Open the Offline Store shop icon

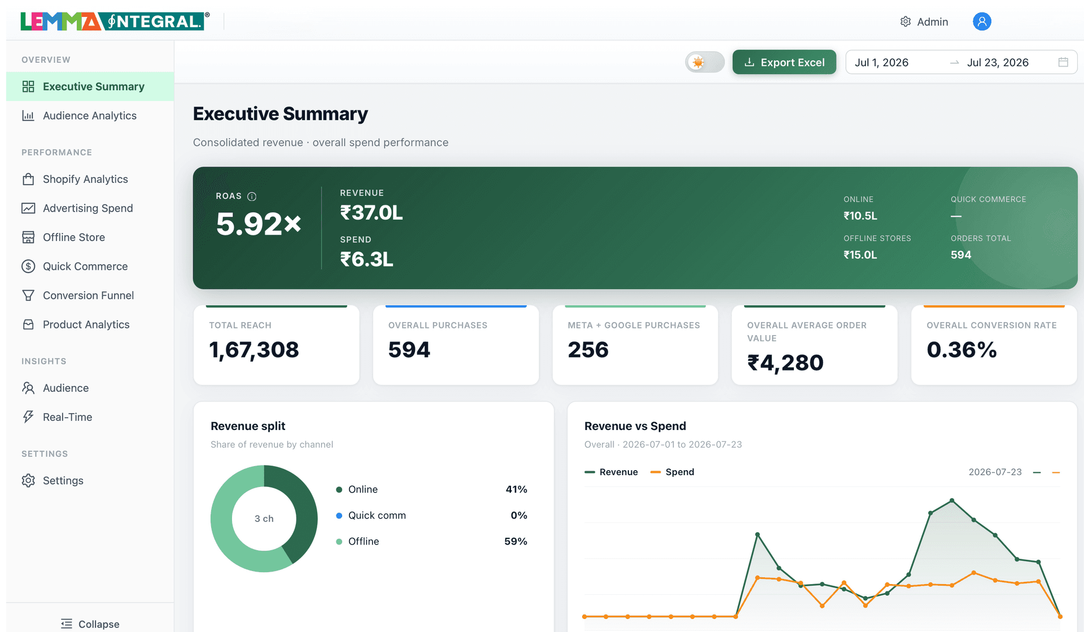[x=28, y=237]
